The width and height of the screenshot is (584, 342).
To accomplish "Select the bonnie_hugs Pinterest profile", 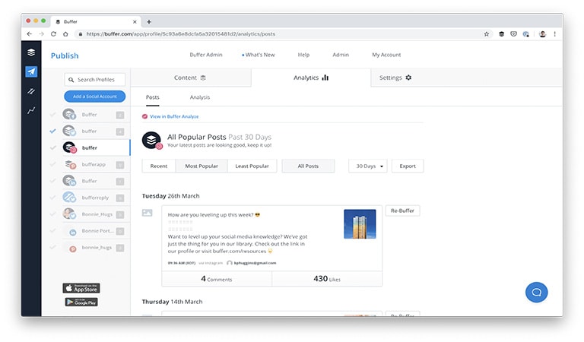I will pos(97,248).
